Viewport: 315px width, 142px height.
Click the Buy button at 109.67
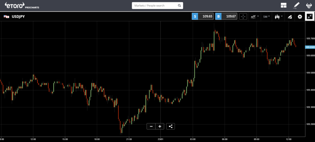226,16
